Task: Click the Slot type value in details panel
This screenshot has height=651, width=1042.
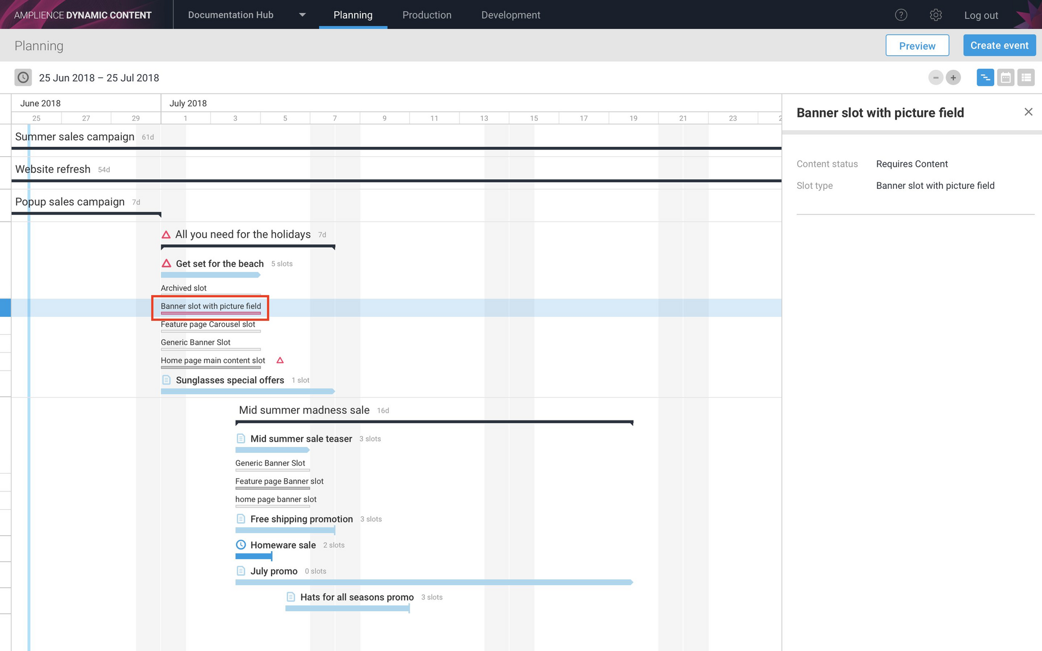Action: 935,186
